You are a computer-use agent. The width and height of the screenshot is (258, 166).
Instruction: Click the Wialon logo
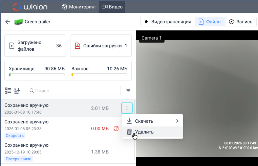click(31, 7)
